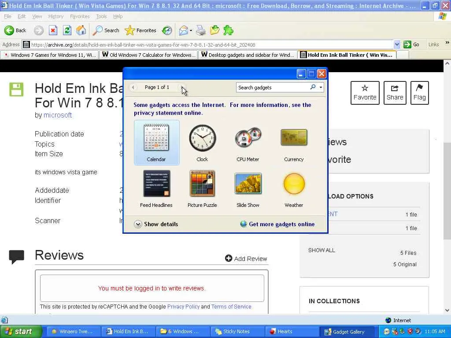Open the Privacy Policy link
The image size is (451, 338).
tap(183, 307)
